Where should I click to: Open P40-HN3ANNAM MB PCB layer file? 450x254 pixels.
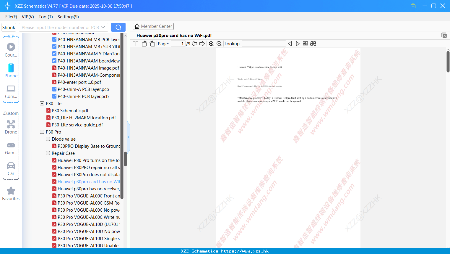(x=86, y=40)
